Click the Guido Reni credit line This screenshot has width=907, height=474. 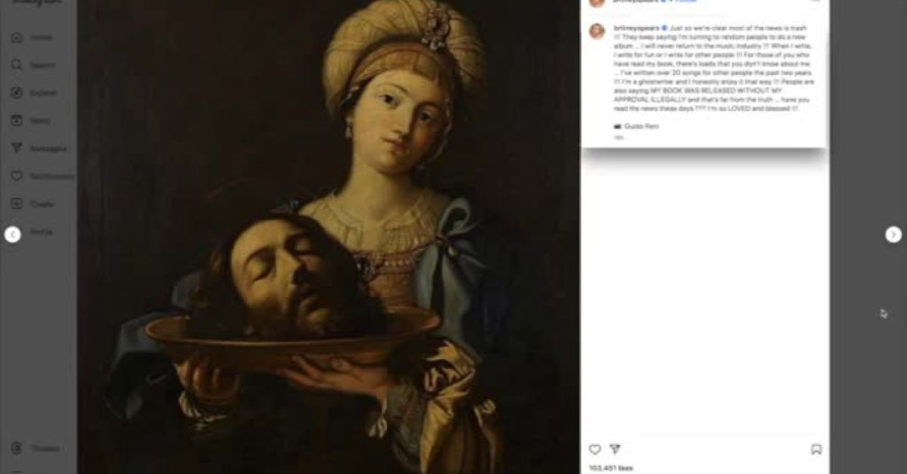coord(636,126)
